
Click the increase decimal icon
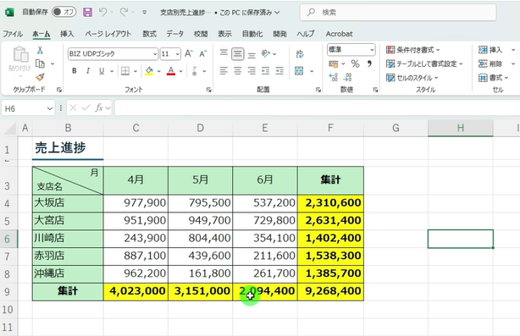click(334, 77)
